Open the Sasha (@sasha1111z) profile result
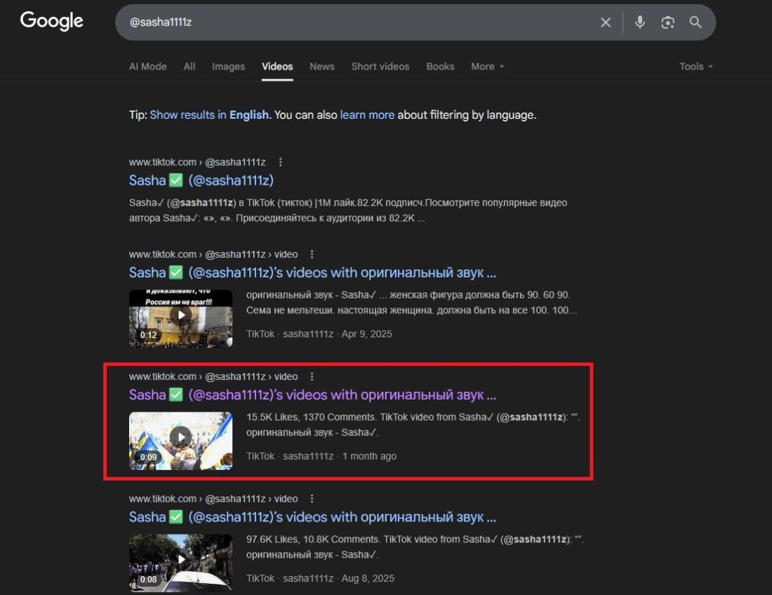Viewport: 772px width, 595px height. (201, 181)
